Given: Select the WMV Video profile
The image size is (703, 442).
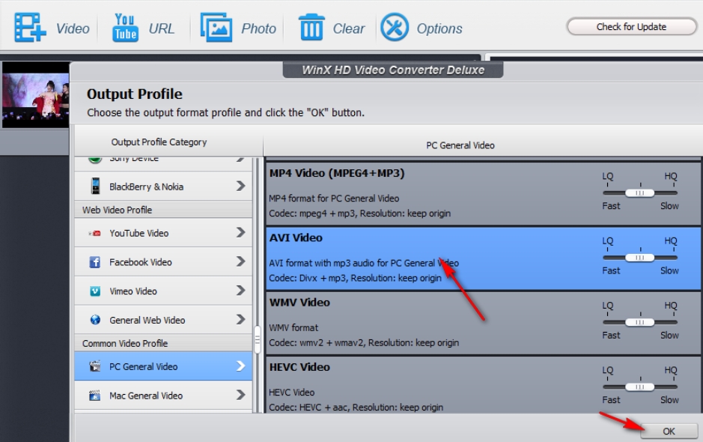Looking at the screenshot, I should coord(484,323).
